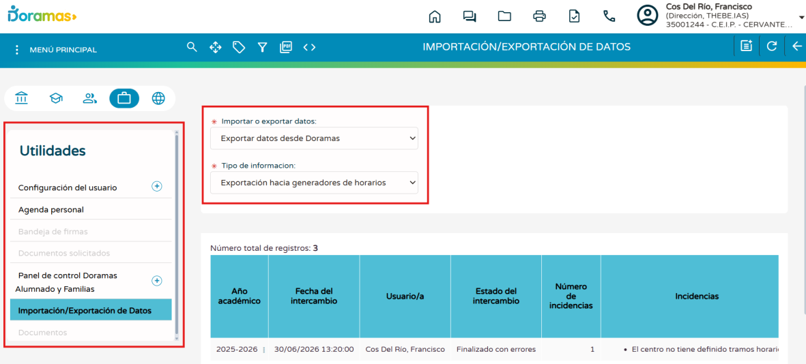This screenshot has height=364, width=806.
Task: Click El centro no tiene definido incidence text
Action: pos(704,349)
